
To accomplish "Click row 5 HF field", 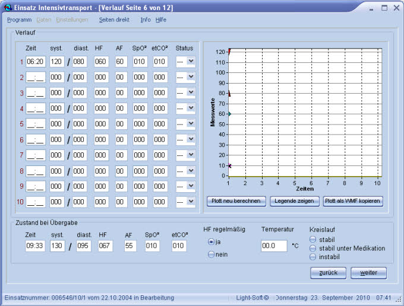I will click(101, 124).
